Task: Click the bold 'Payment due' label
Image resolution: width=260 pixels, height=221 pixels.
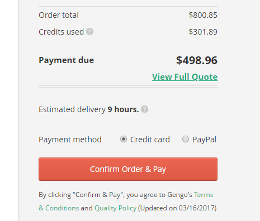Action: coord(66,60)
